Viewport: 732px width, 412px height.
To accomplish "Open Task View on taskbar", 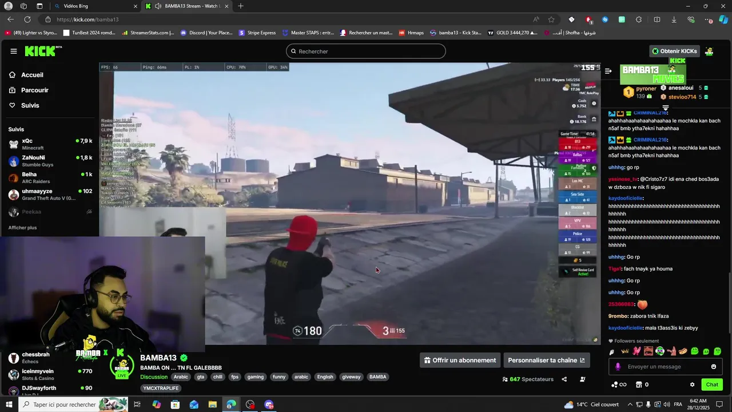I will click(137, 405).
